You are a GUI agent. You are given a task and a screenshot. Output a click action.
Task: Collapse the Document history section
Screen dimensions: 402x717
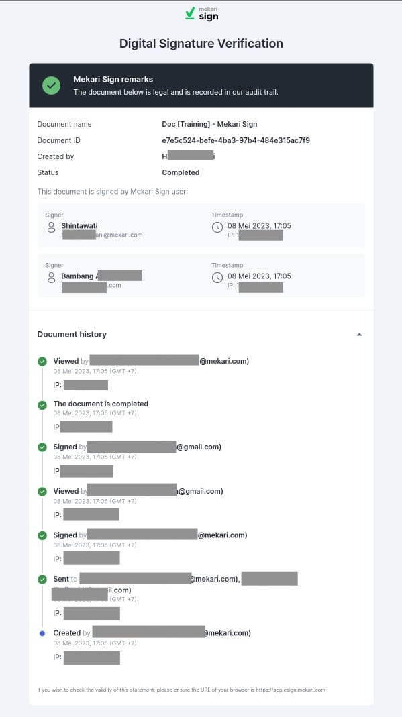coord(359,334)
